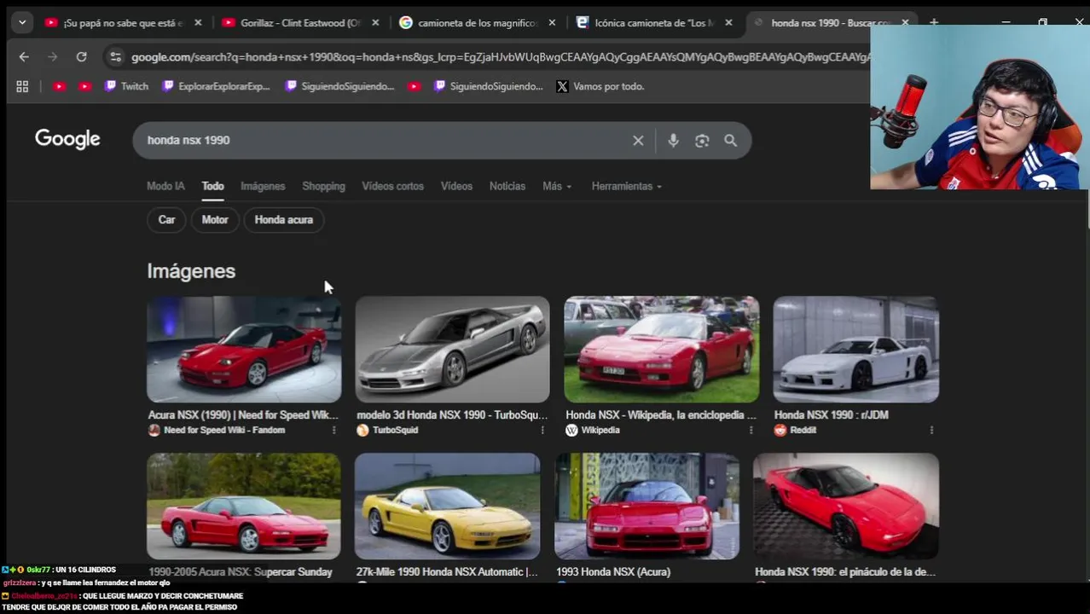The width and height of the screenshot is (1090, 614).
Task: Go back with the browser back arrow
Action: pyautogui.click(x=24, y=57)
